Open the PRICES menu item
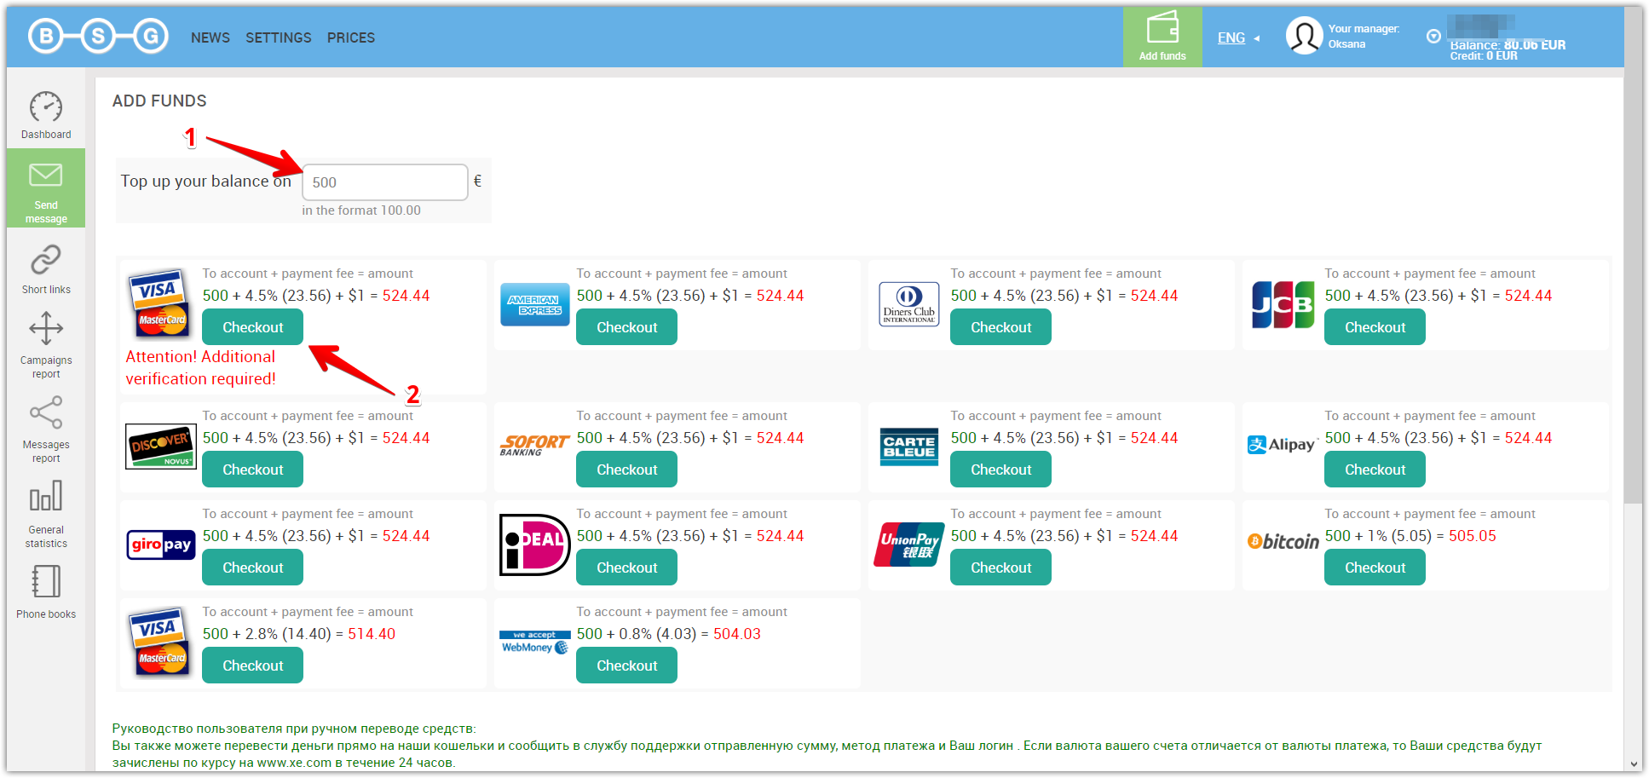This screenshot has width=1649, height=778. tap(351, 37)
